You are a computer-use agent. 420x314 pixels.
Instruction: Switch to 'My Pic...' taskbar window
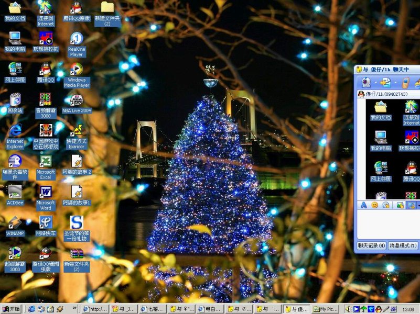click(x=326, y=309)
